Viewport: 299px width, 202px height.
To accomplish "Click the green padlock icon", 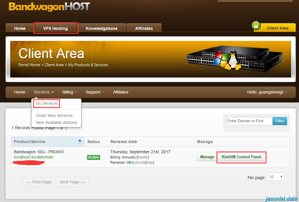I will tap(256, 26).
